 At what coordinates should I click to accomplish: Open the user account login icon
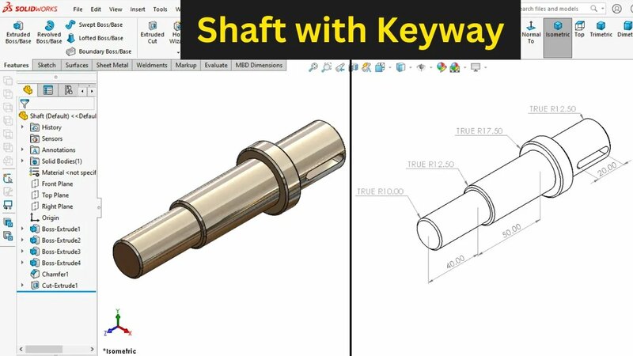pyautogui.click(x=616, y=9)
